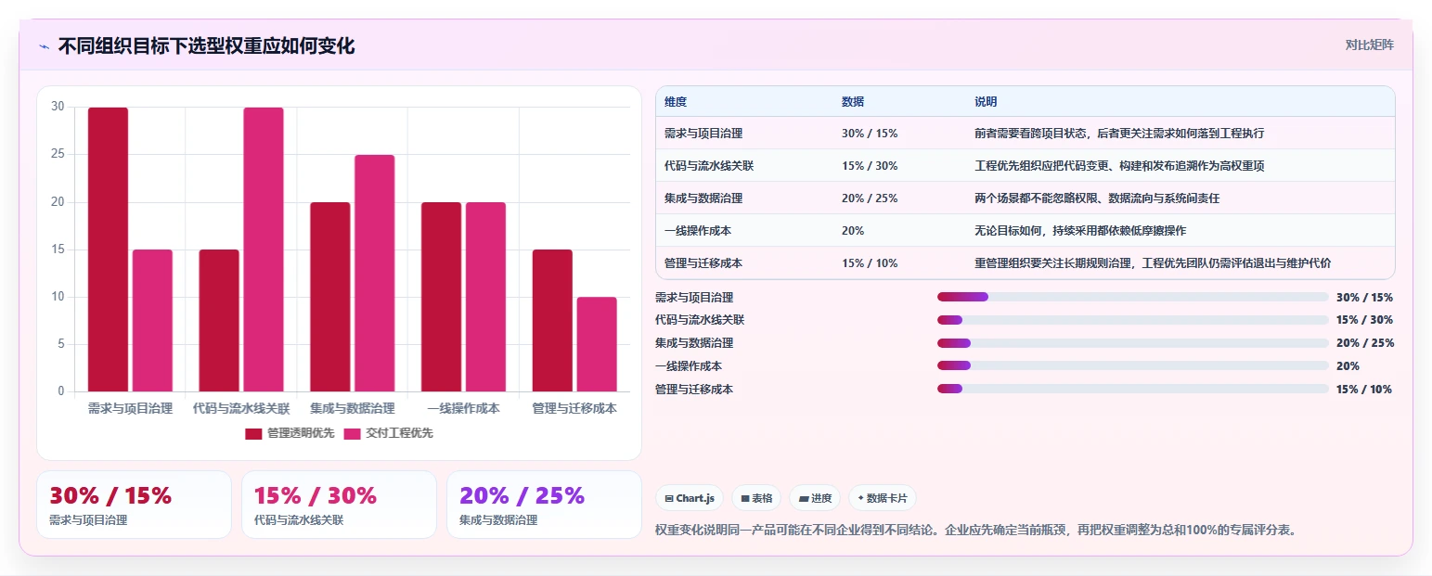This screenshot has height=576, width=1432.
Task: Click the 说明 table column header
Action: (986, 101)
